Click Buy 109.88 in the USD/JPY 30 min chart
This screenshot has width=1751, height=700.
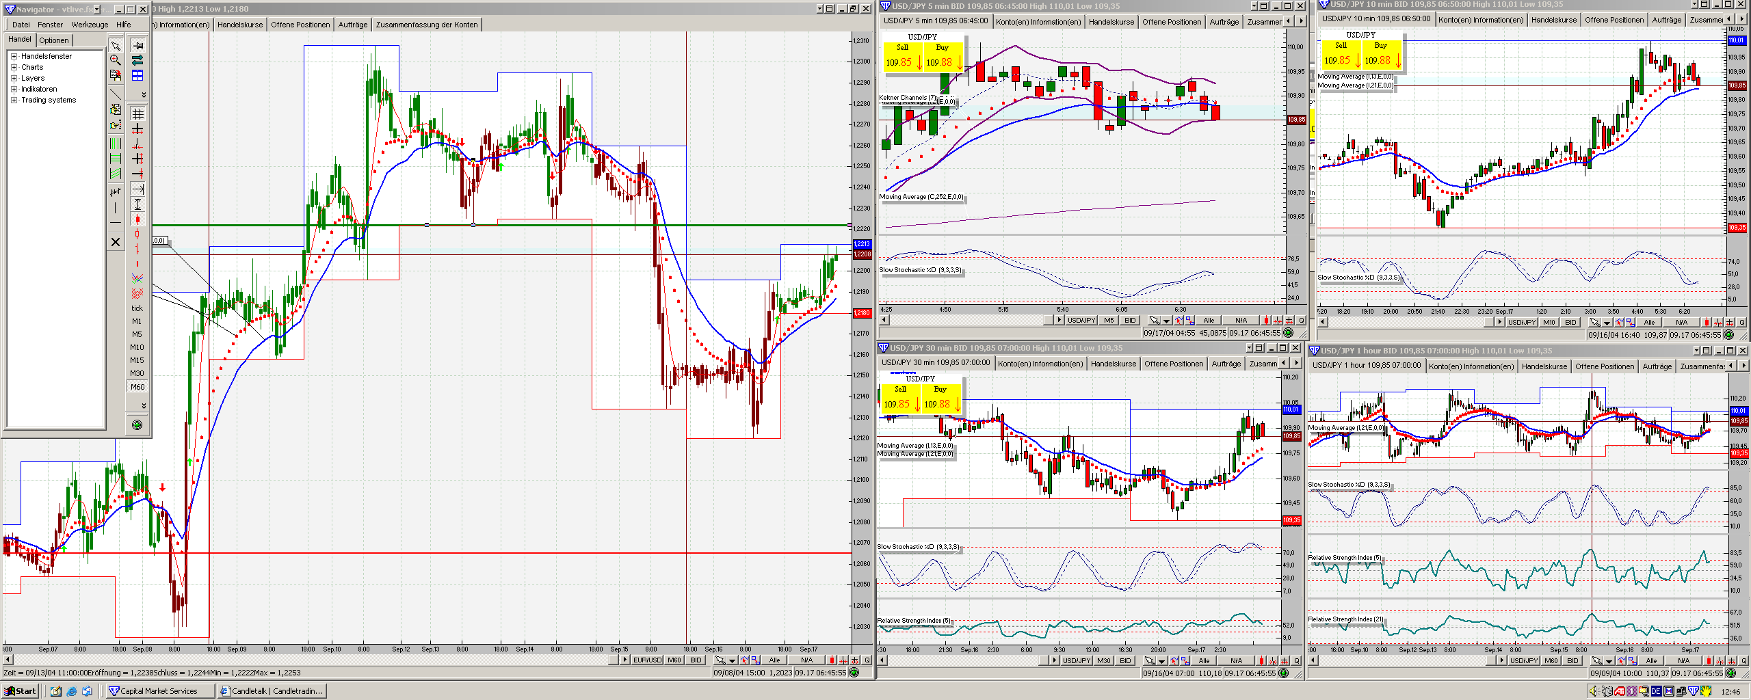coord(940,398)
